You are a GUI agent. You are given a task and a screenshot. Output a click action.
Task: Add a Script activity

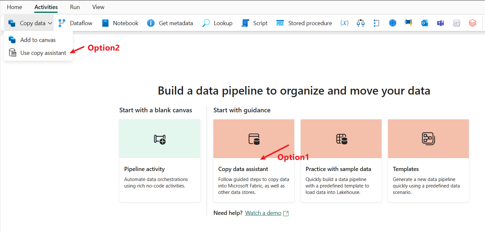[x=254, y=23]
